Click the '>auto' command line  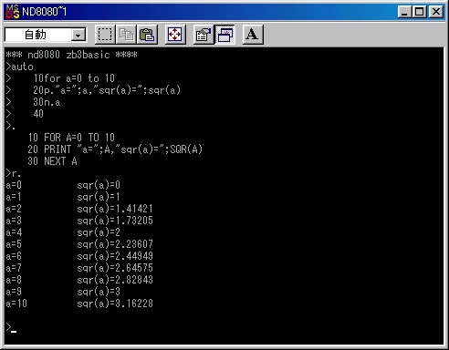(x=19, y=67)
